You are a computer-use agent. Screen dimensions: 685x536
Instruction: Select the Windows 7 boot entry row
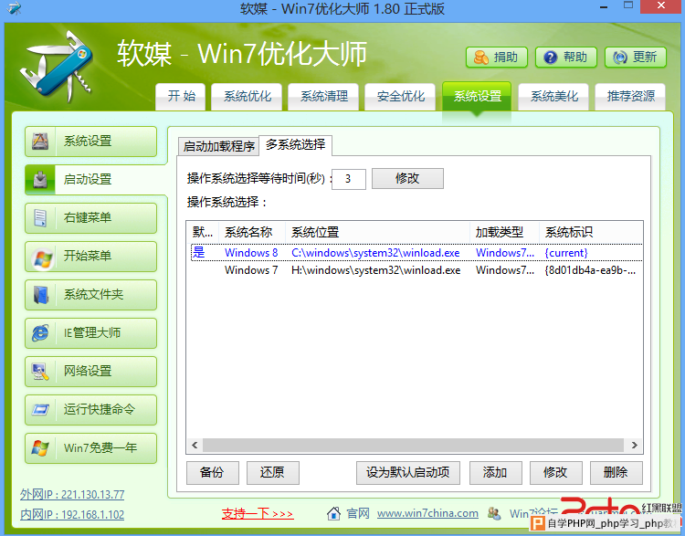[416, 270]
